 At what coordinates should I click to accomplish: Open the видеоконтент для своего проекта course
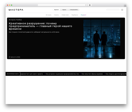click(x=31, y=74)
